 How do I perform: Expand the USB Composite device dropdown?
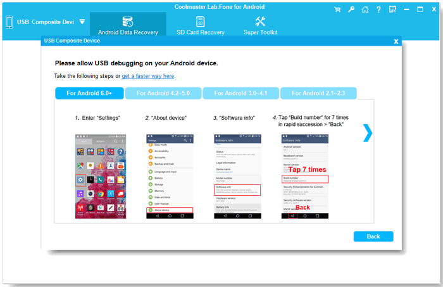(x=82, y=22)
